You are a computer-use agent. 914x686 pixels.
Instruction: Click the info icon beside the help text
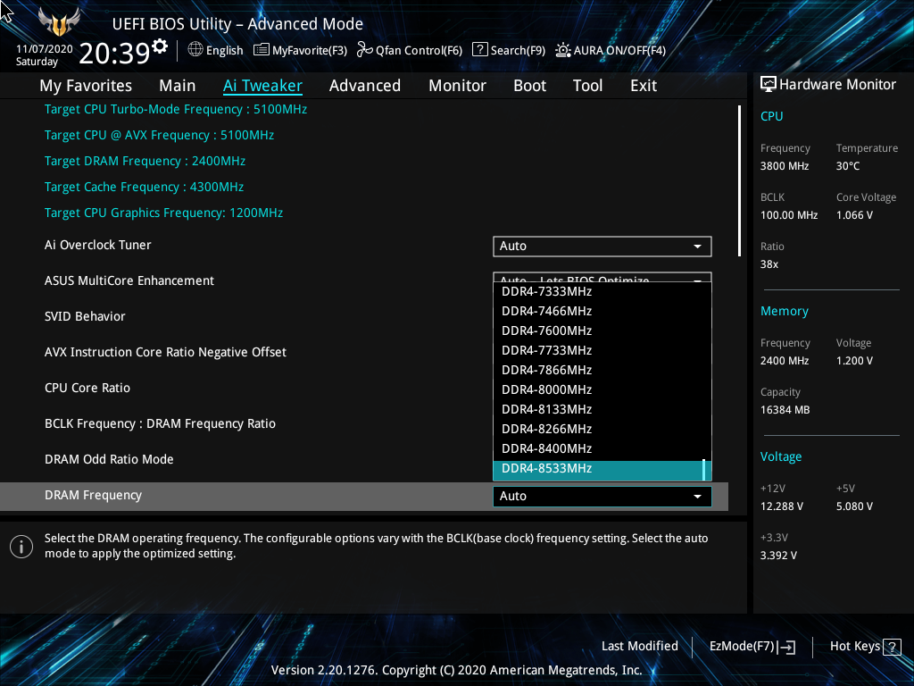pos(21,547)
